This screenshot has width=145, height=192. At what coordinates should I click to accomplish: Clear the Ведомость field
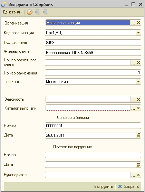point(138,99)
